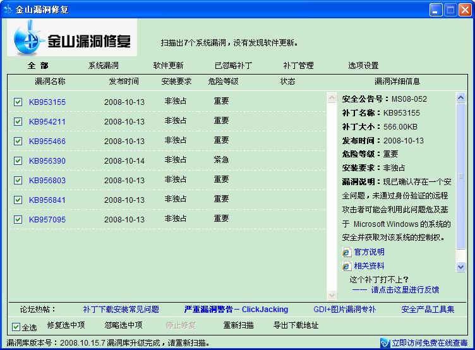Click the IE icon beside 相关资料
Screen dimensions: 475x350
coord(347,266)
